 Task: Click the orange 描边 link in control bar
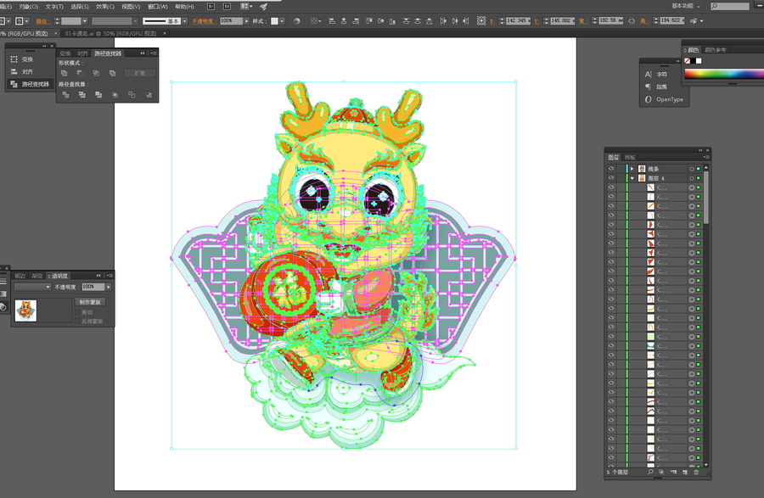point(42,21)
